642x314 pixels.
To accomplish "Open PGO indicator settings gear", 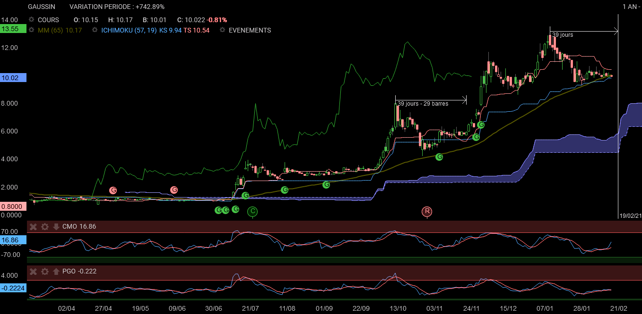I will pyautogui.click(x=45, y=271).
